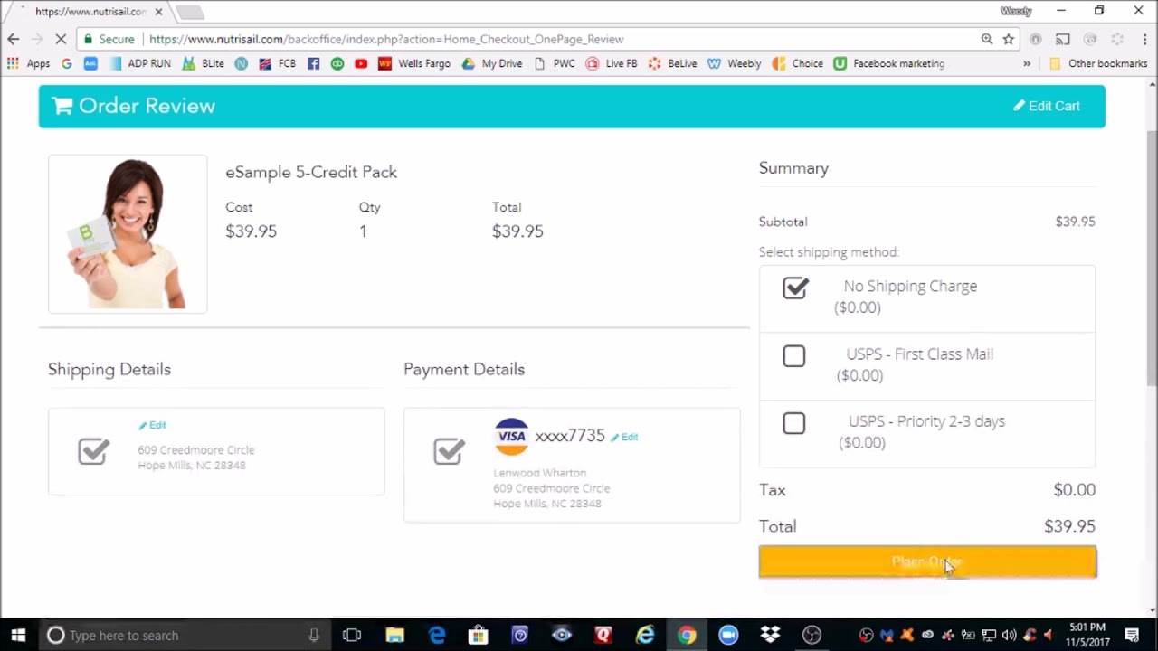This screenshot has width=1158, height=651.
Task: Open the Choice bookmark
Action: click(797, 63)
